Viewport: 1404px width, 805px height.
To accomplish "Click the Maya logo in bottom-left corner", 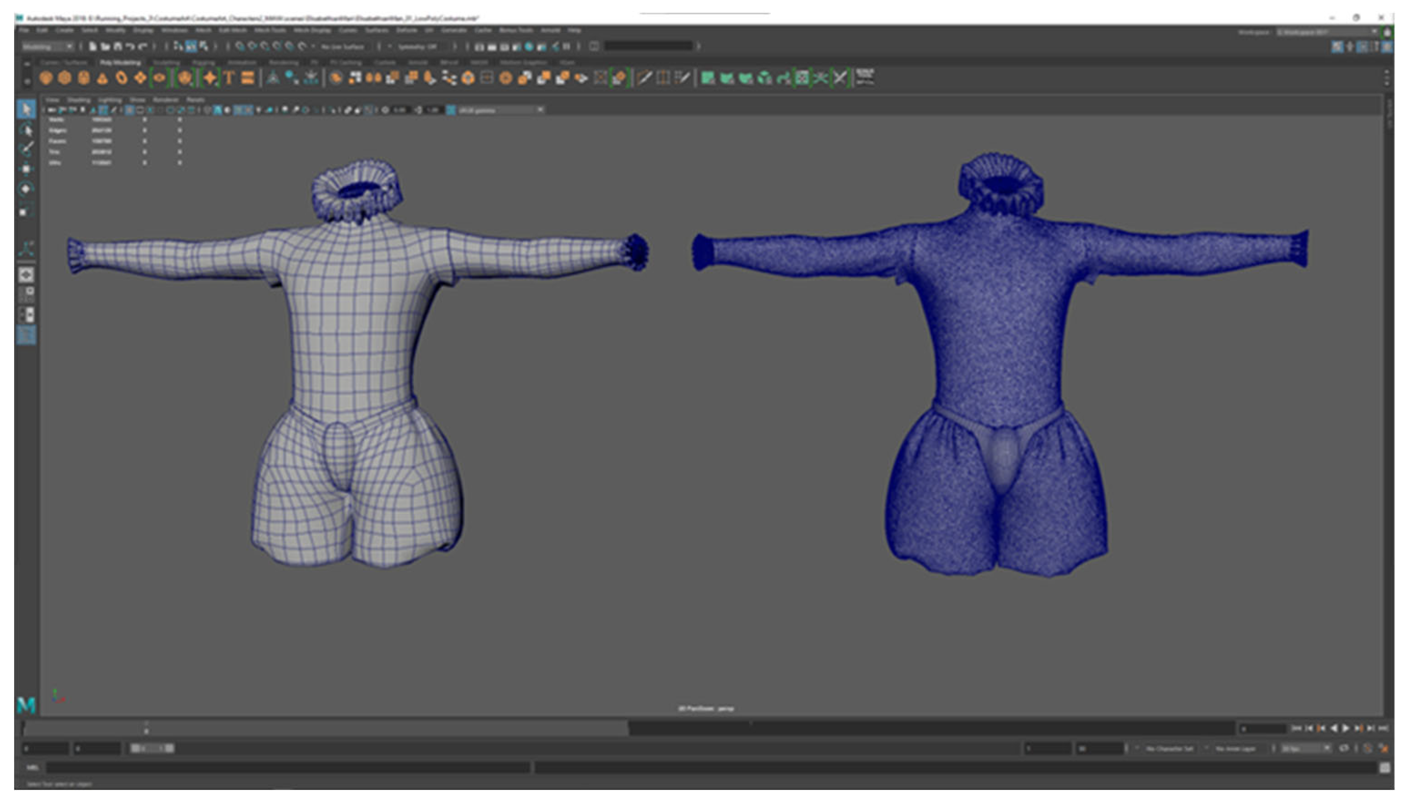I will pyautogui.click(x=26, y=705).
